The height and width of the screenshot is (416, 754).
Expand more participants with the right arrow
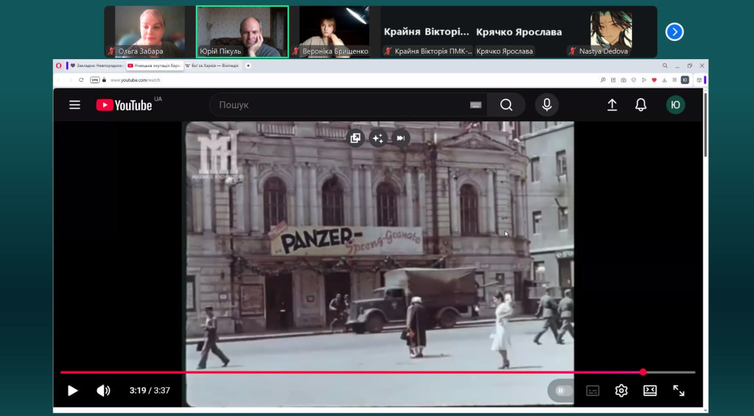[674, 32]
